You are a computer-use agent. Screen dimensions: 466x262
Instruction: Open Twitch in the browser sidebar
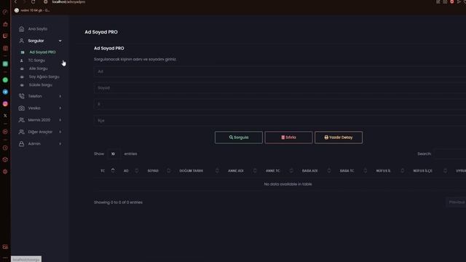pos(5,36)
